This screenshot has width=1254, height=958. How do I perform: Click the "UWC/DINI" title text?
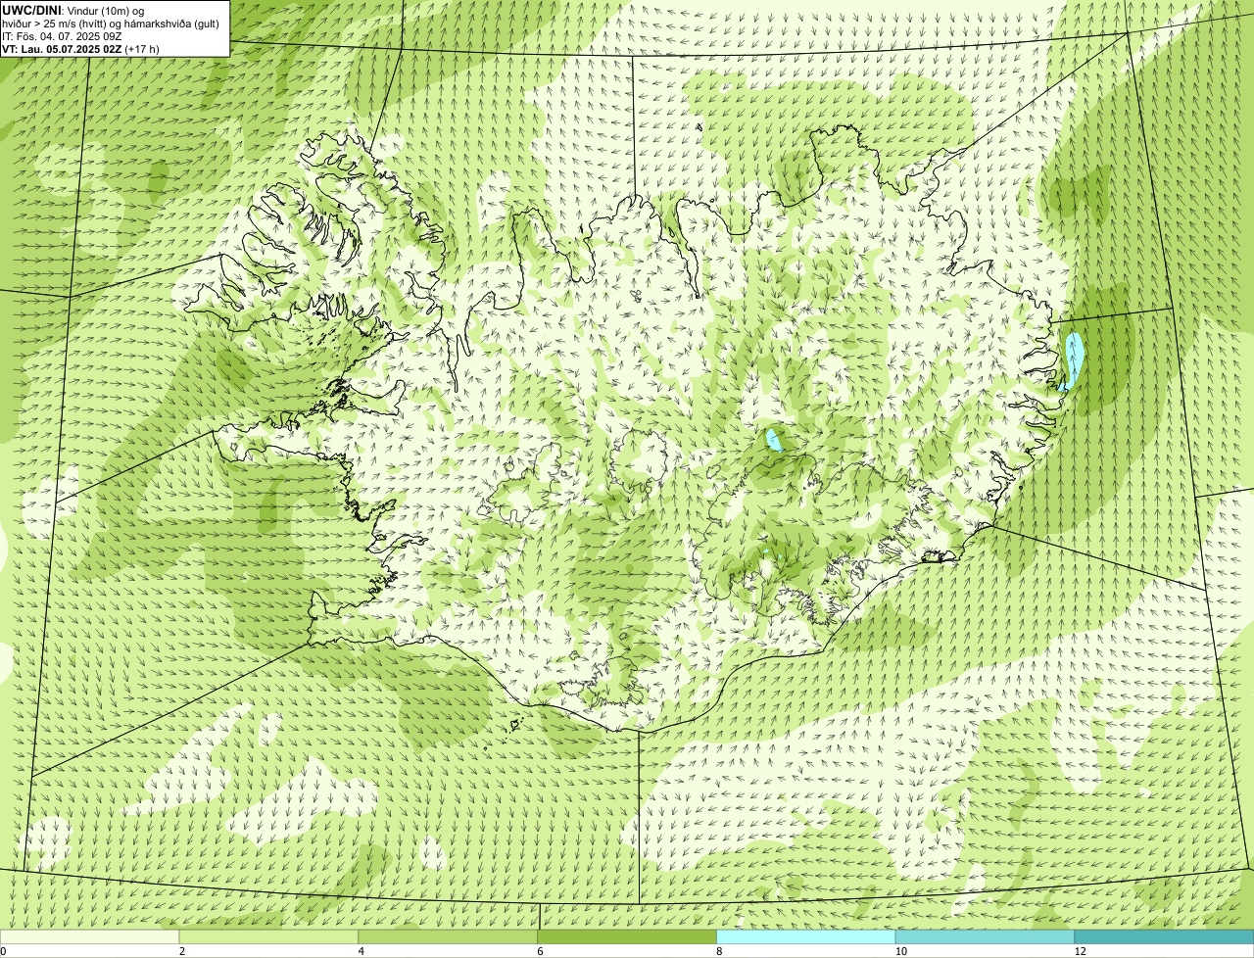pos(32,9)
